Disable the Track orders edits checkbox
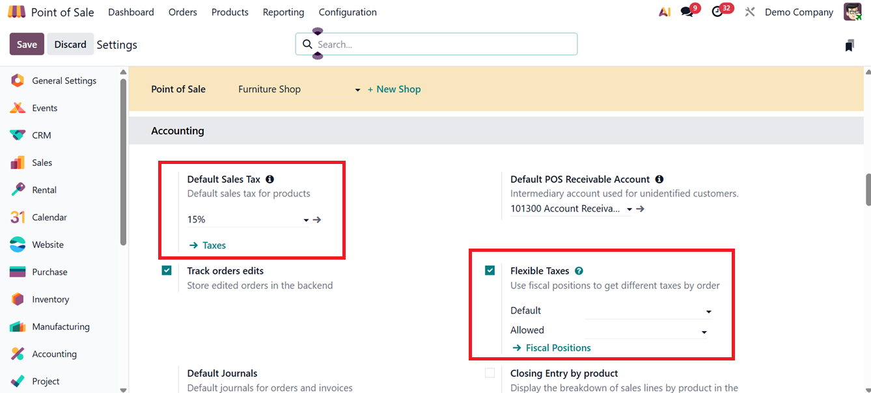The height and width of the screenshot is (393, 871). click(167, 271)
